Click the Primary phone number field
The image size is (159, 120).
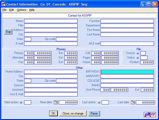click(43, 53)
